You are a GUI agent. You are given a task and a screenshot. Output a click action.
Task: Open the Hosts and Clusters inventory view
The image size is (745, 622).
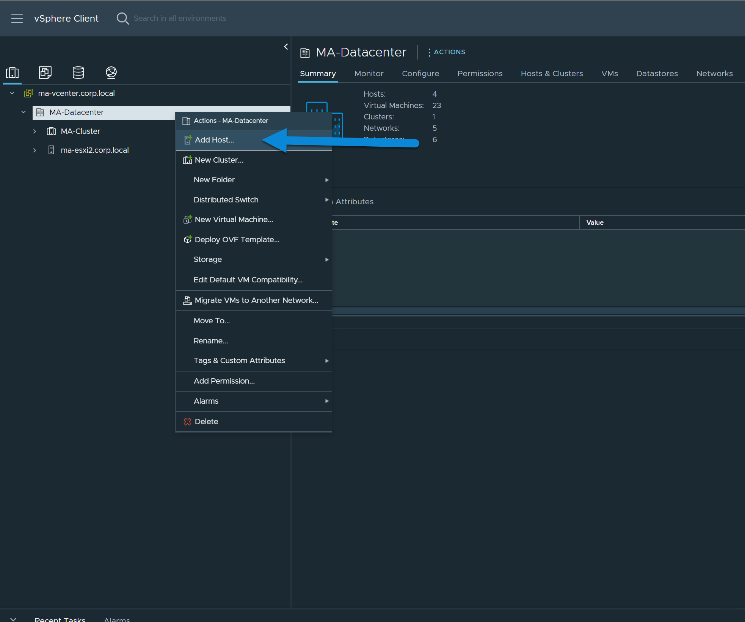(x=12, y=72)
